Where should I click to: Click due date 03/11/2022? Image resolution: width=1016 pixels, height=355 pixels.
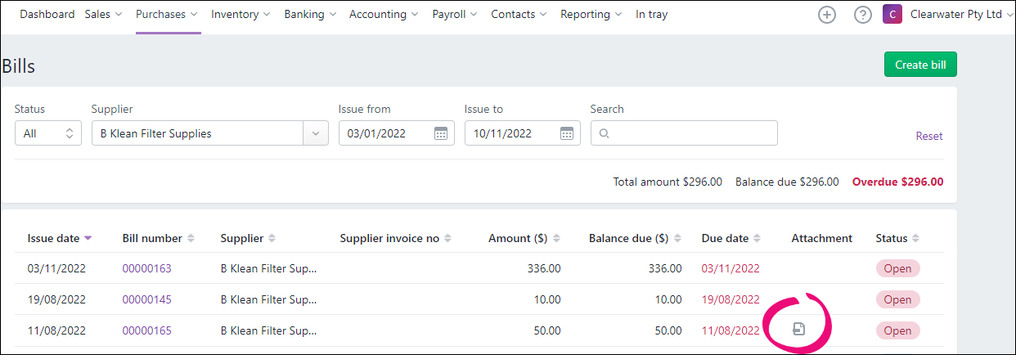point(731,268)
